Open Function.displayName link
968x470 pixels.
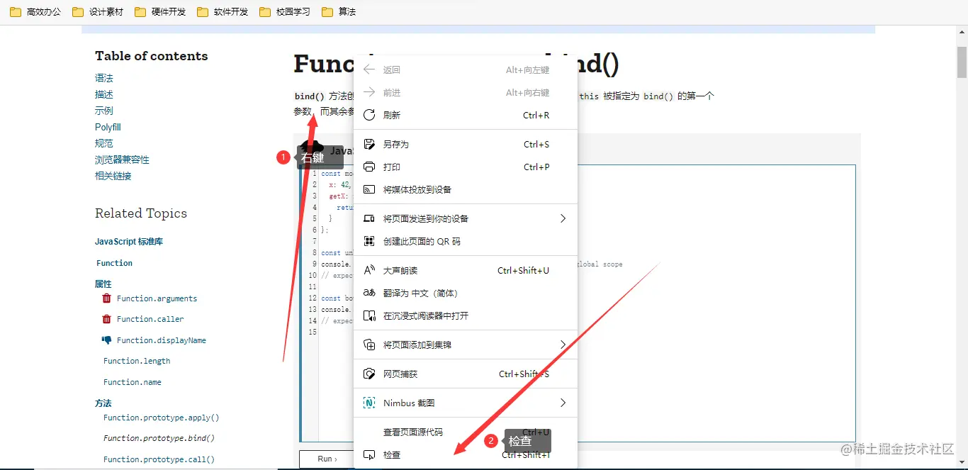coord(162,340)
